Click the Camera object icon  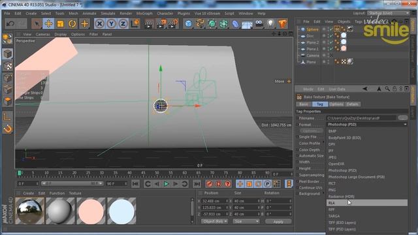pyautogui.click(x=259, y=24)
